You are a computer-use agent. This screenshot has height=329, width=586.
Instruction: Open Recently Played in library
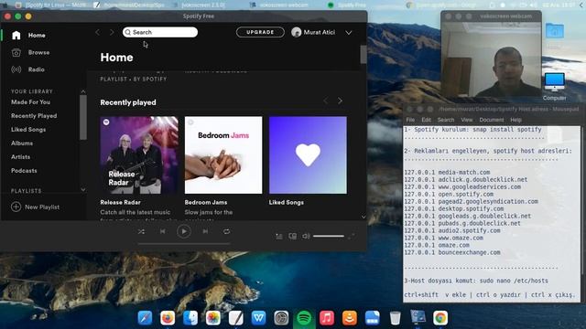[34, 116]
